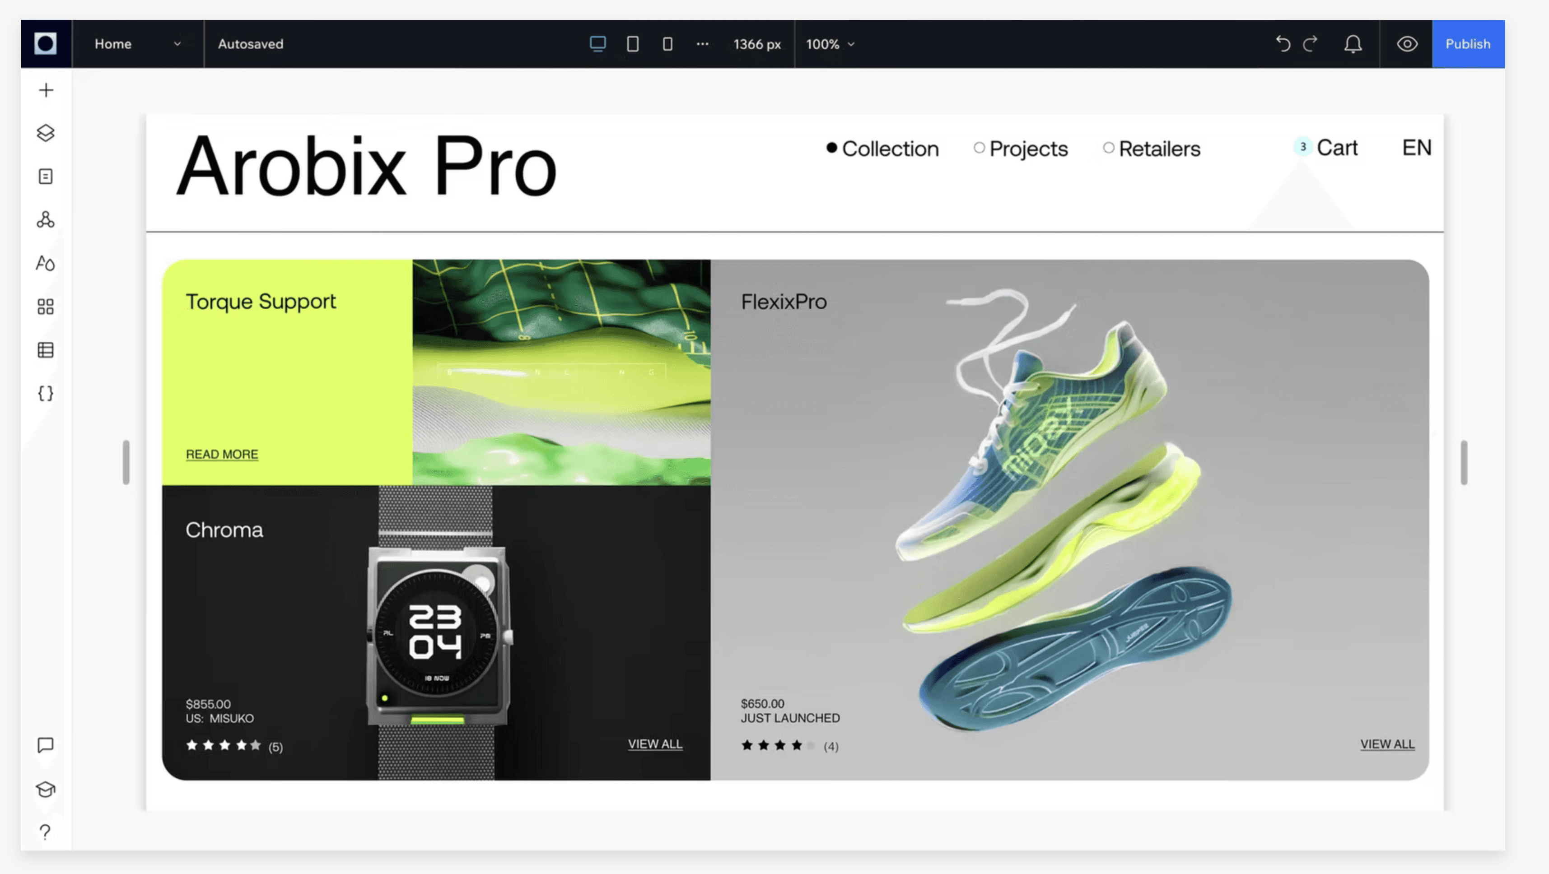Toggle preview mode with eye icon

click(1406, 44)
